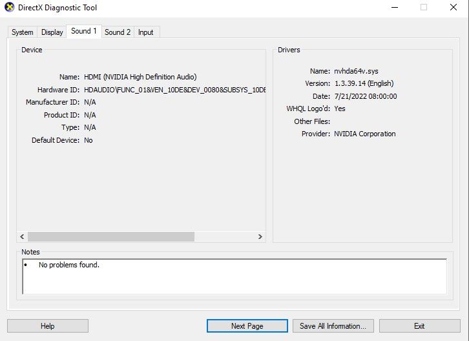Click the Next Page button
The height and width of the screenshot is (341, 469).
coord(247,326)
